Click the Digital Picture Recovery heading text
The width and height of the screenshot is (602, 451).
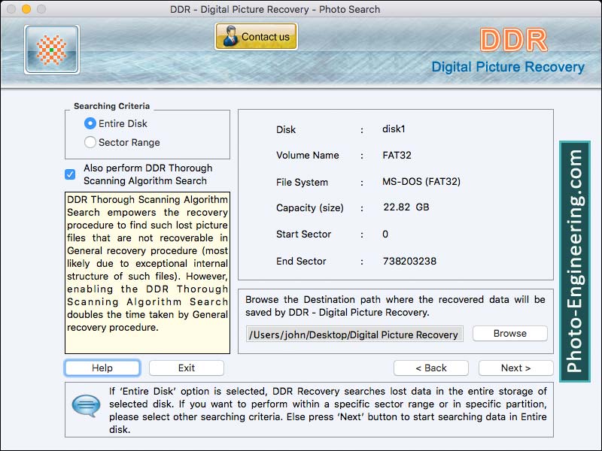pos(507,67)
